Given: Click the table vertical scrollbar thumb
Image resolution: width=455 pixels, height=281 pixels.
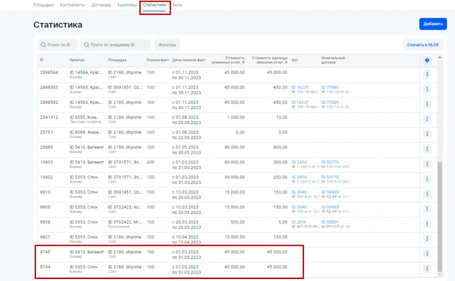Looking at the screenshot, I should (440, 215).
